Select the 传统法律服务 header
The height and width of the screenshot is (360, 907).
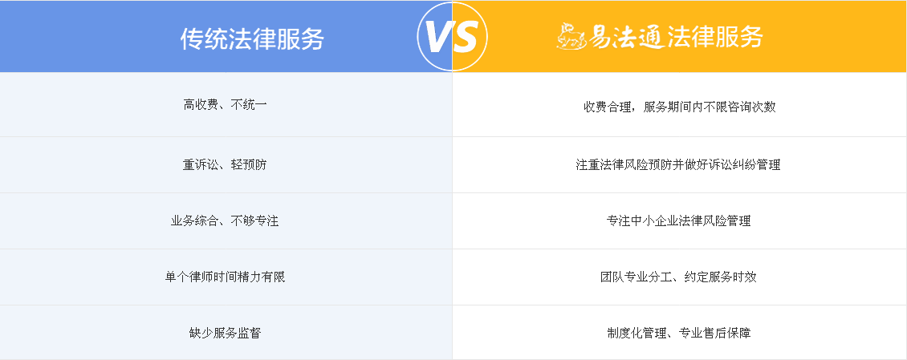pyautogui.click(x=252, y=39)
